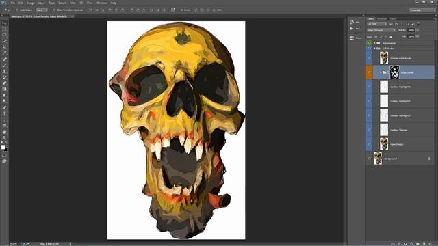Toggle visibility of Overlay original color layer
438x246 pixels.
370,58
